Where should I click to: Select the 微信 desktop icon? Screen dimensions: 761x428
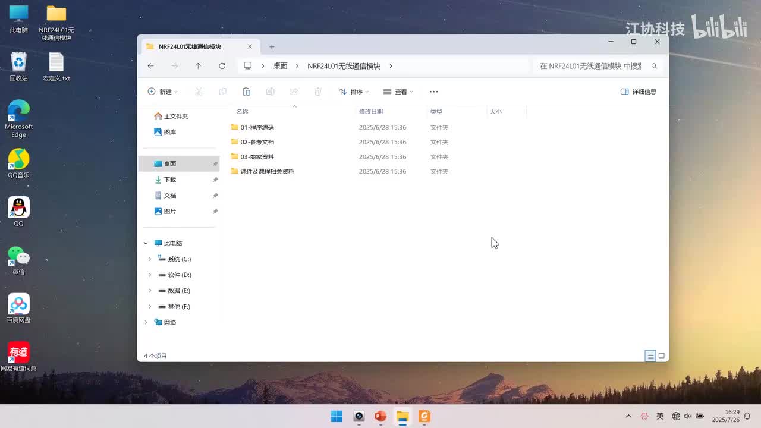tap(19, 260)
